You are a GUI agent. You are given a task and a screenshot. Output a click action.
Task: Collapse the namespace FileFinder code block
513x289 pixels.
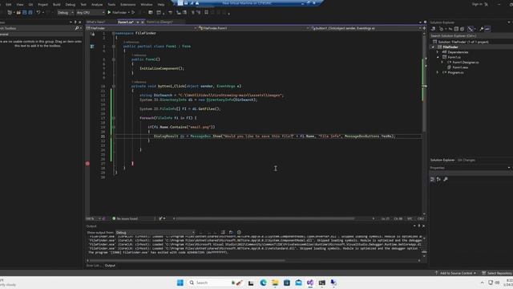click(x=114, y=33)
